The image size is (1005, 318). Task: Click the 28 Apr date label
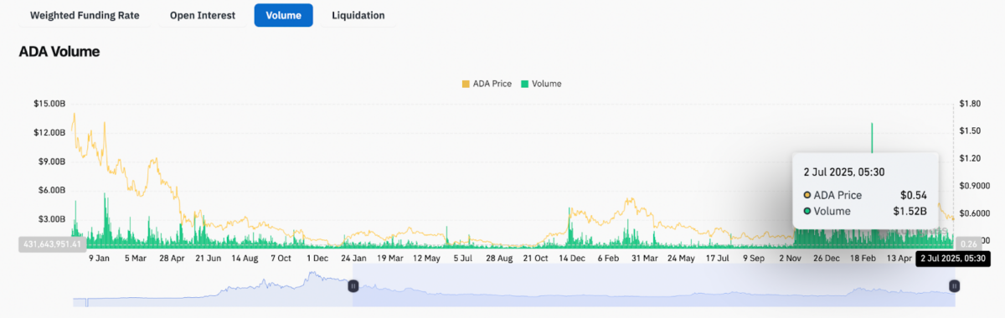172,259
